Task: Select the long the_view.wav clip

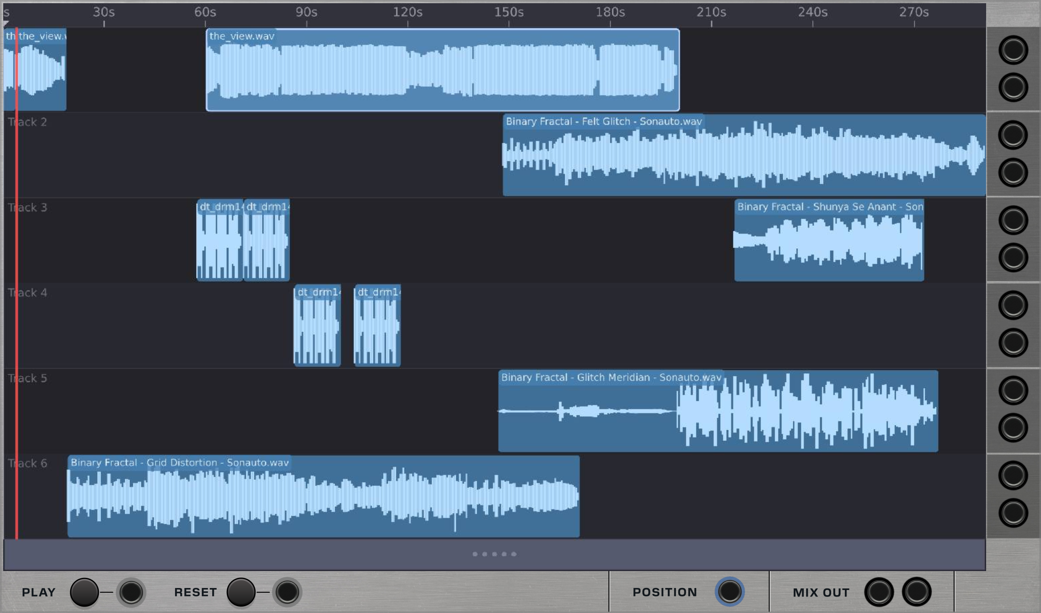Action: tap(442, 70)
